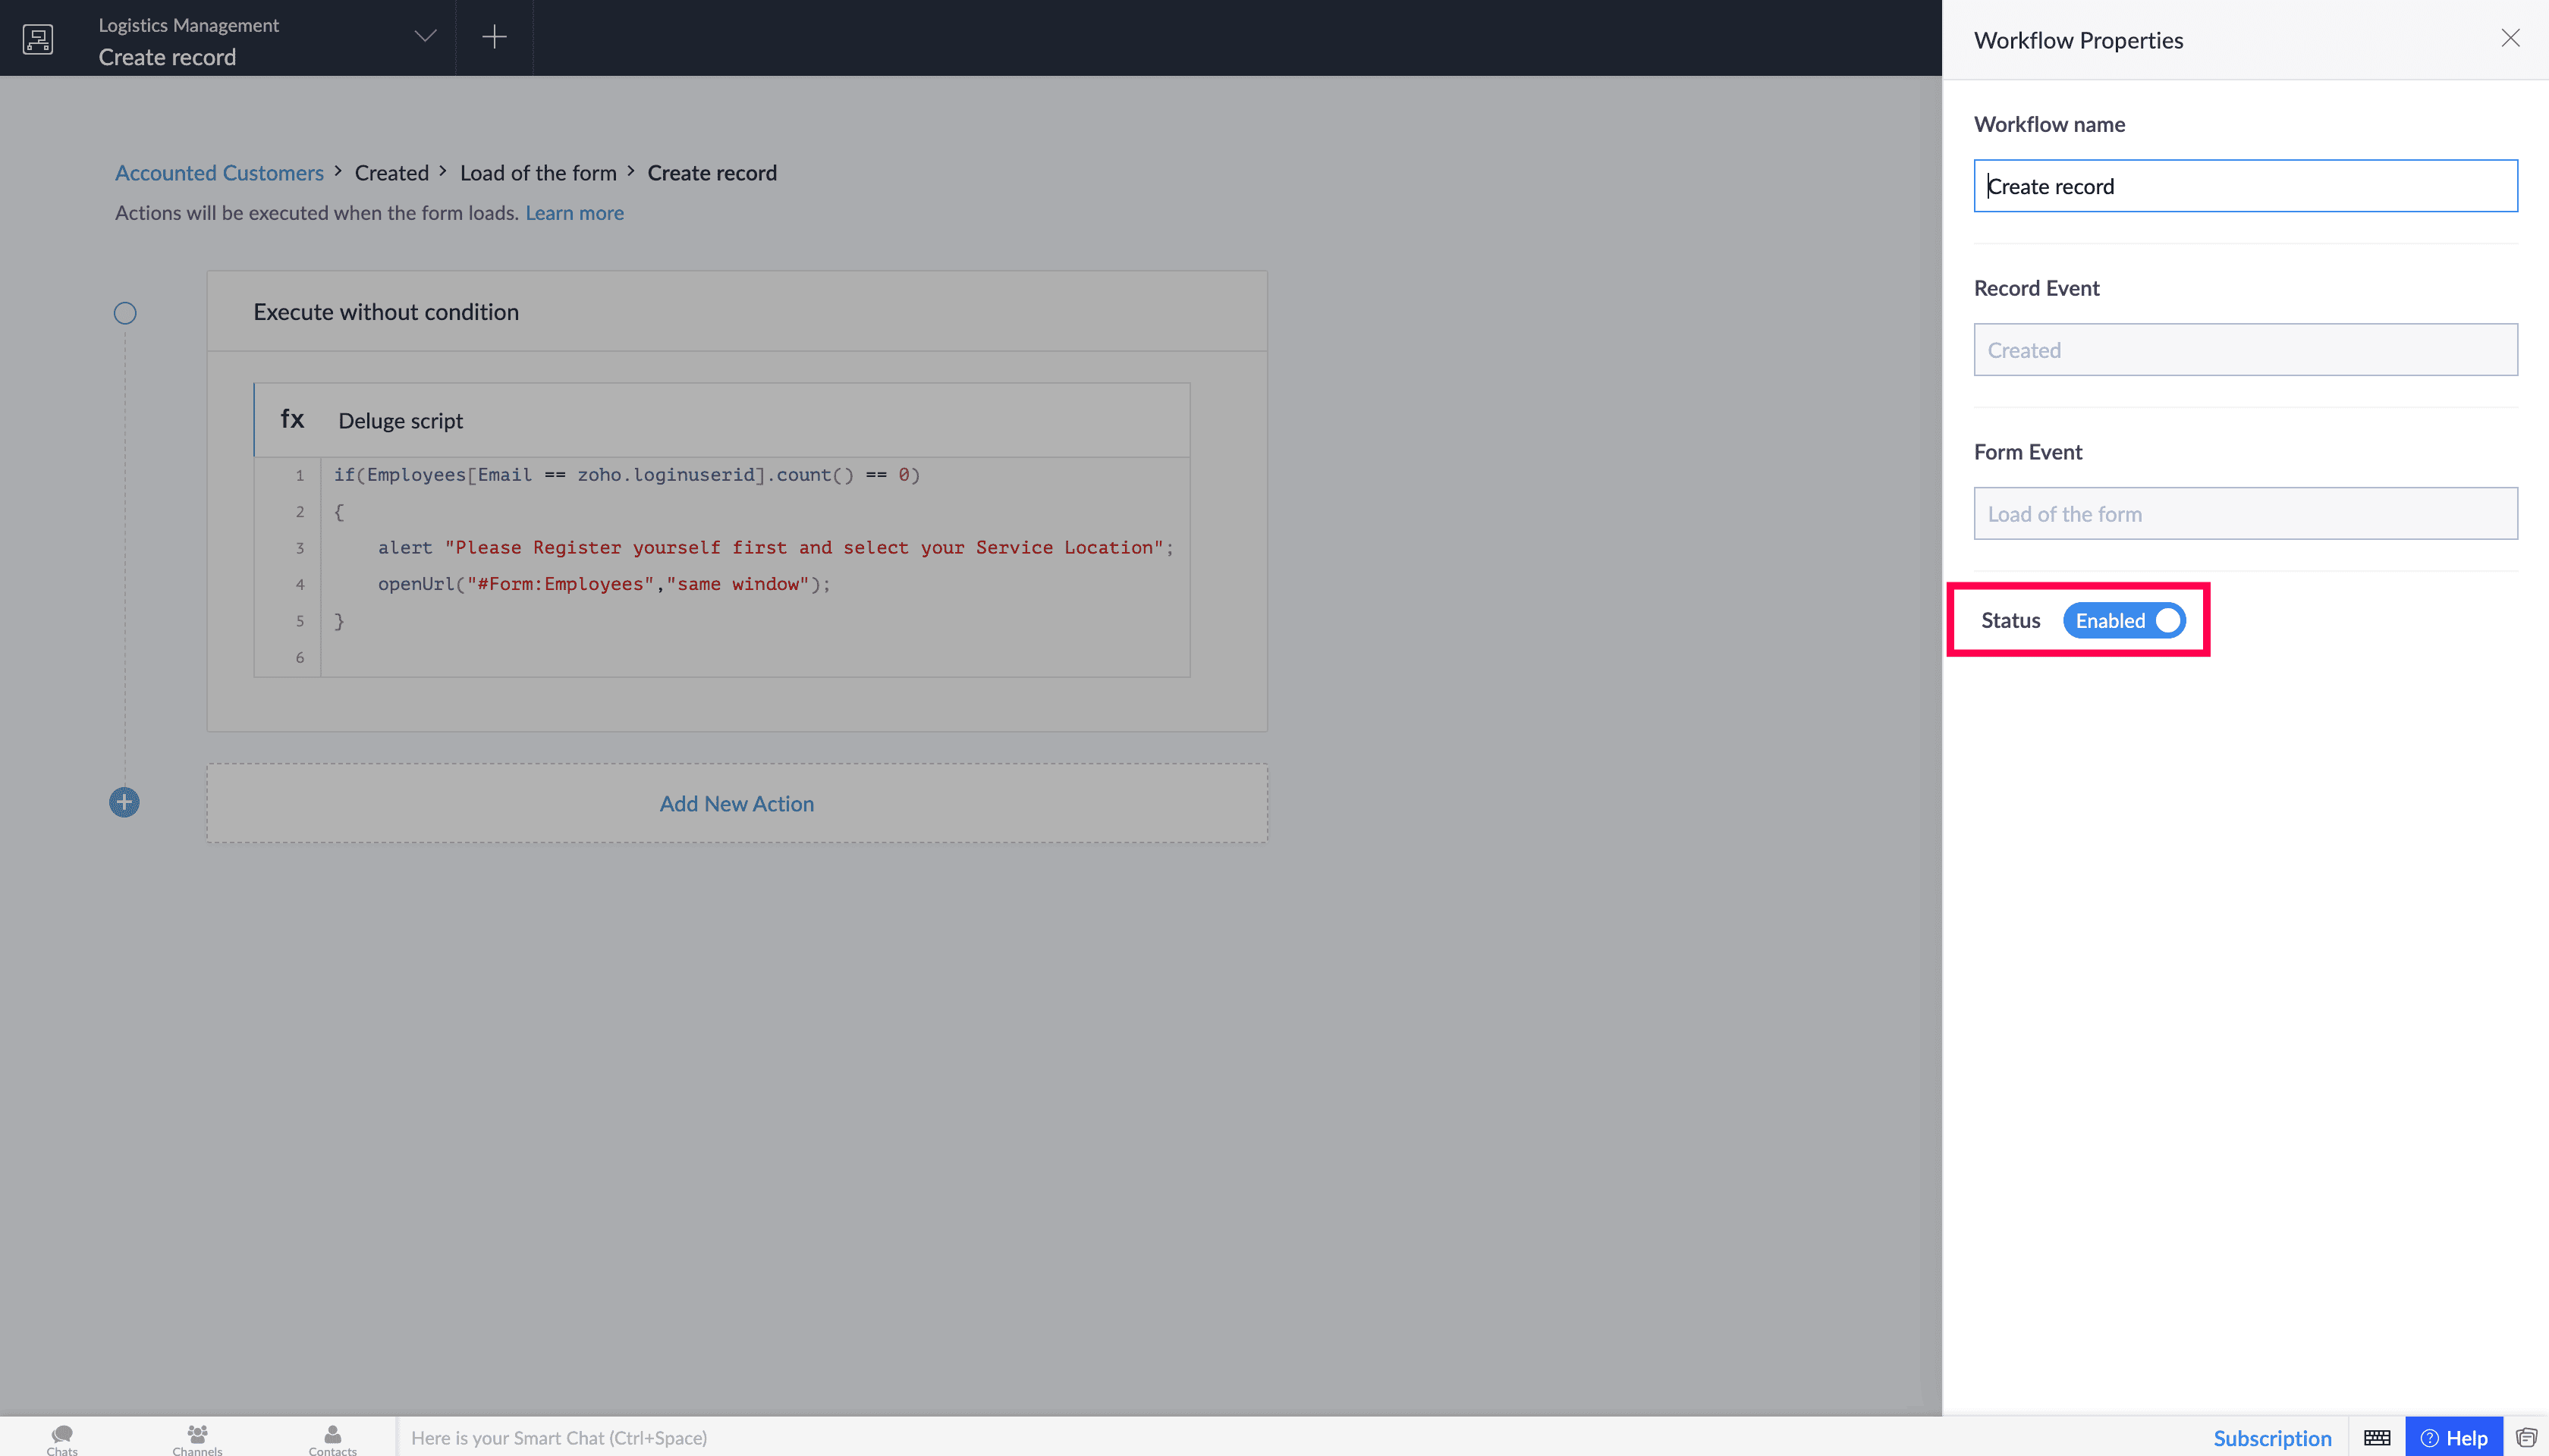Close the Workflow Properties panel

click(2510, 38)
